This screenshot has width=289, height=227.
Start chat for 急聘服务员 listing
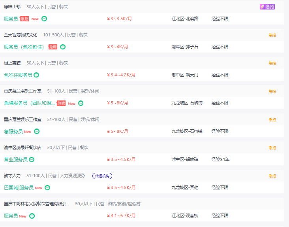(x=81, y=103)
